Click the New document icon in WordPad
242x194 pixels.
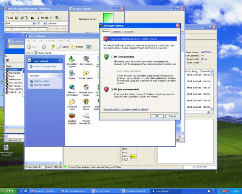coord(8,18)
